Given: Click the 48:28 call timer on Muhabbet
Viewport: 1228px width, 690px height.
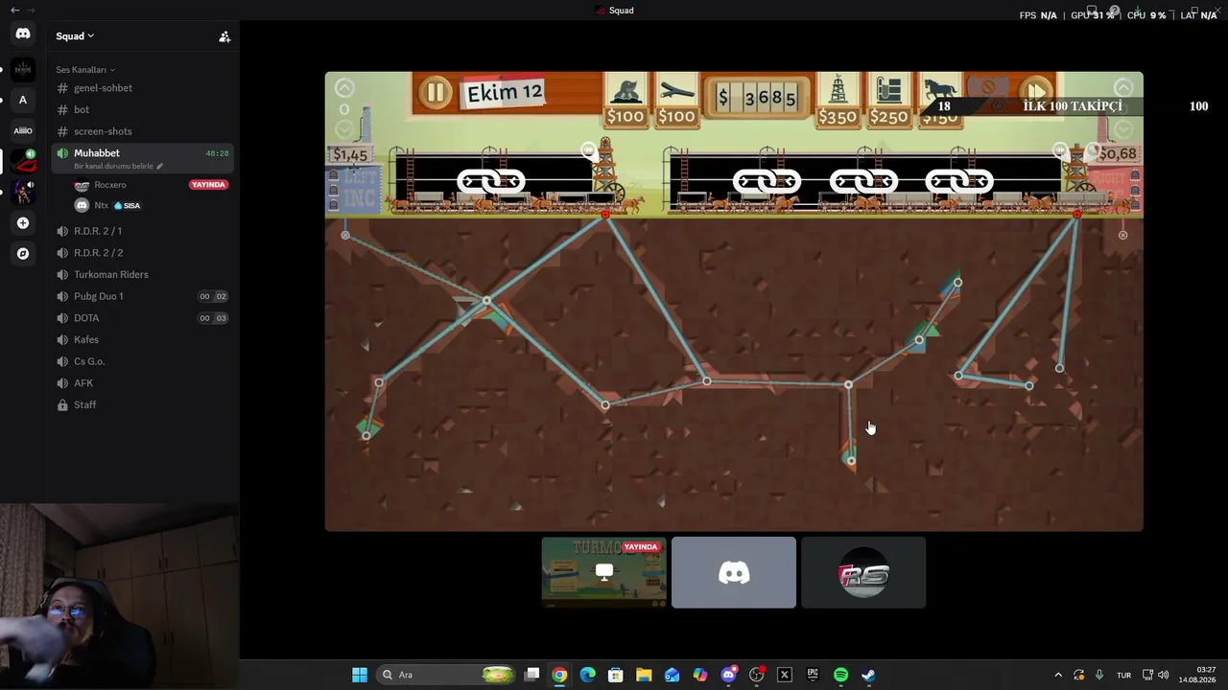Looking at the screenshot, I should click(x=217, y=153).
